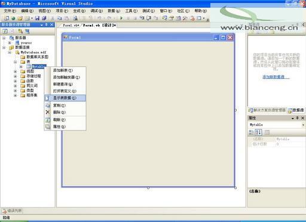Click the Connect to Database icon
The image size is (306, 222).
[x=20, y=31]
